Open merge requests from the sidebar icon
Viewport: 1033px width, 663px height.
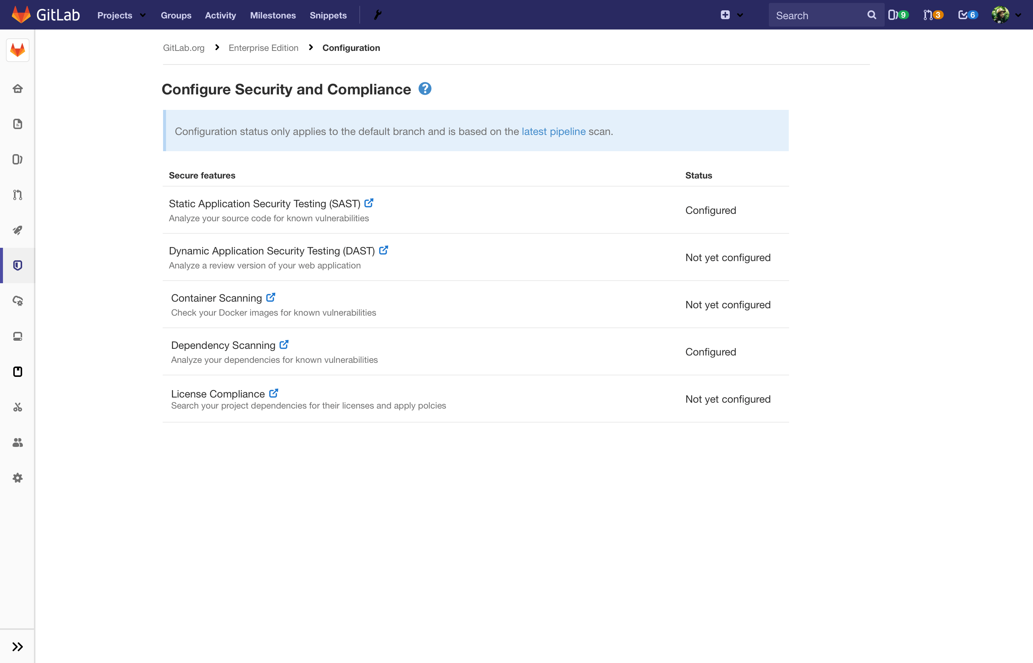[17, 195]
